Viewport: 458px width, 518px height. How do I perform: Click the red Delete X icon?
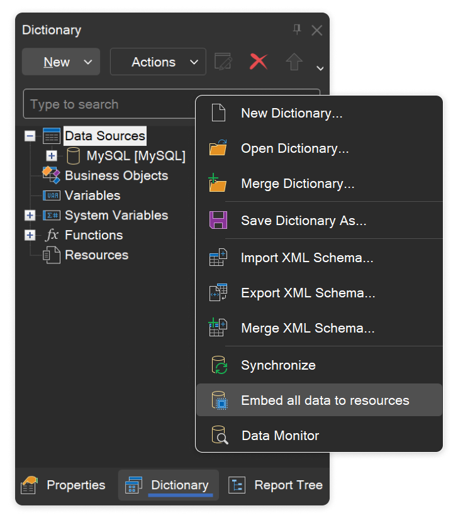point(259,62)
